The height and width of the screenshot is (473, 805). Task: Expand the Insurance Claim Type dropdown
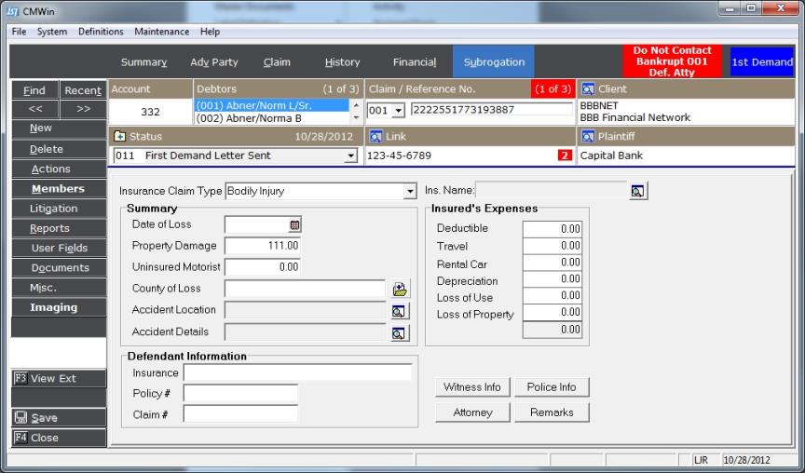[x=410, y=192]
